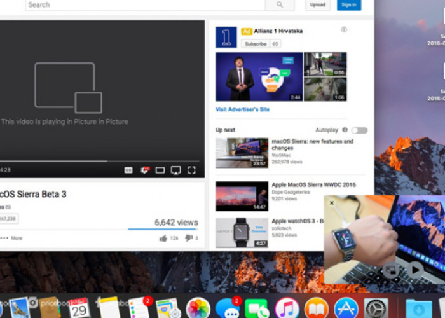The width and height of the screenshot is (445, 318).
Task: Turn on the Autoplay switch
Action: (360, 130)
